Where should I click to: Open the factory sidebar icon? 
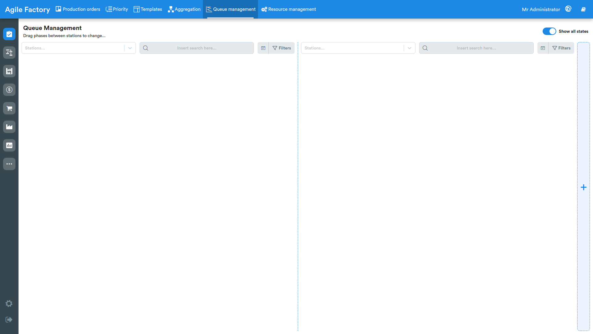(x=9, y=127)
